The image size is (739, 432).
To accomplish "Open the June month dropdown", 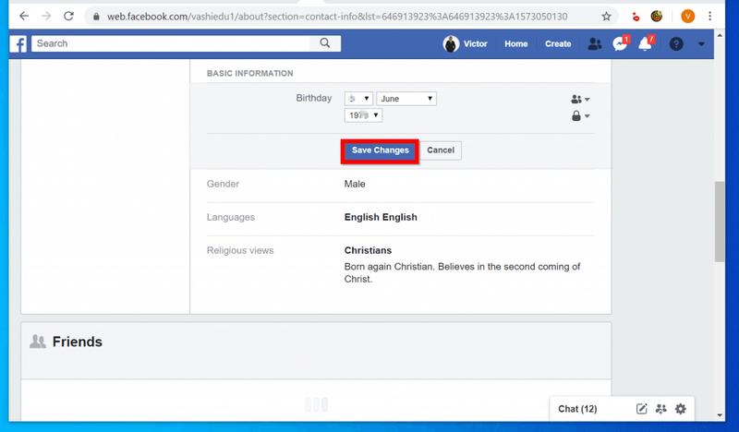I will [406, 99].
